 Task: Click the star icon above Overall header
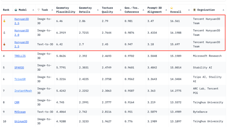[x=171, y=8]
